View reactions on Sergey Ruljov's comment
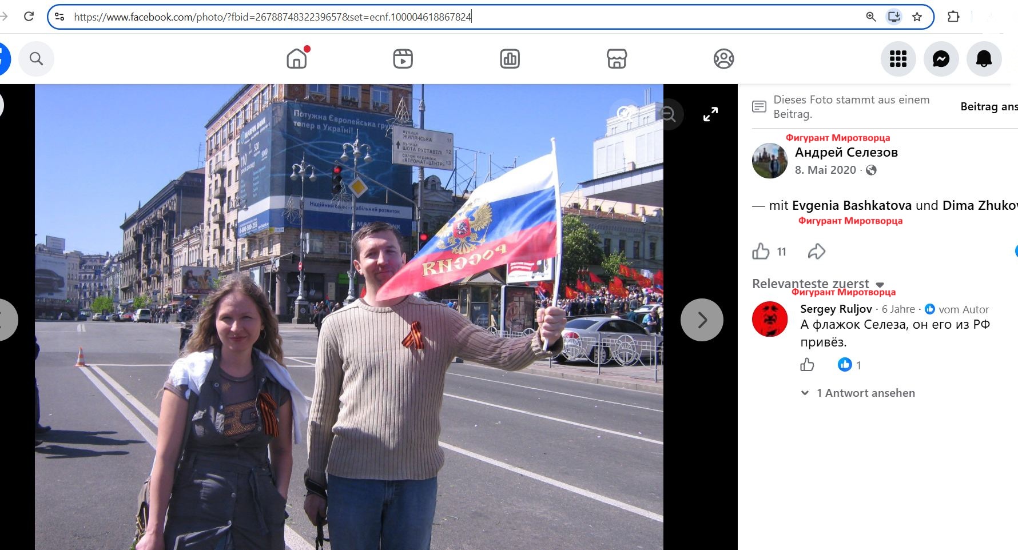Image resolution: width=1018 pixels, height=550 pixels. [849, 365]
